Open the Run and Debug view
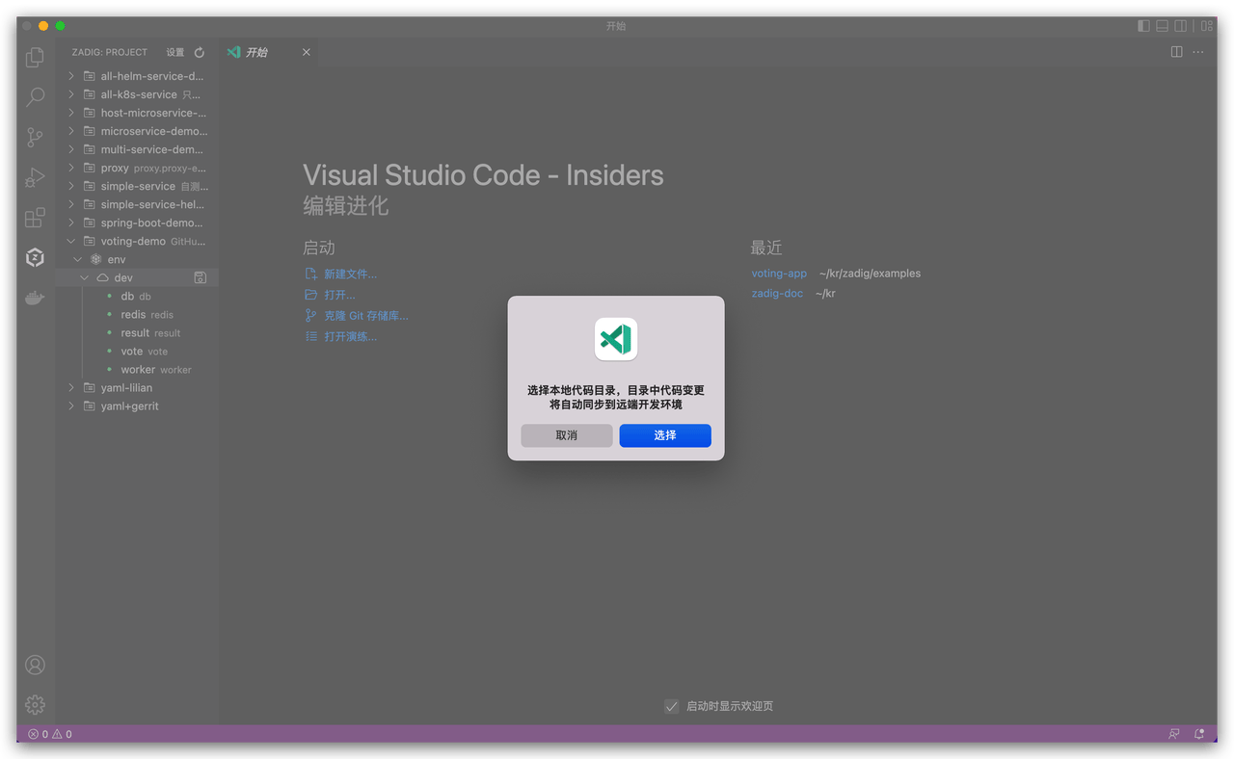Screen dimensions: 1234x759 [x=35, y=177]
